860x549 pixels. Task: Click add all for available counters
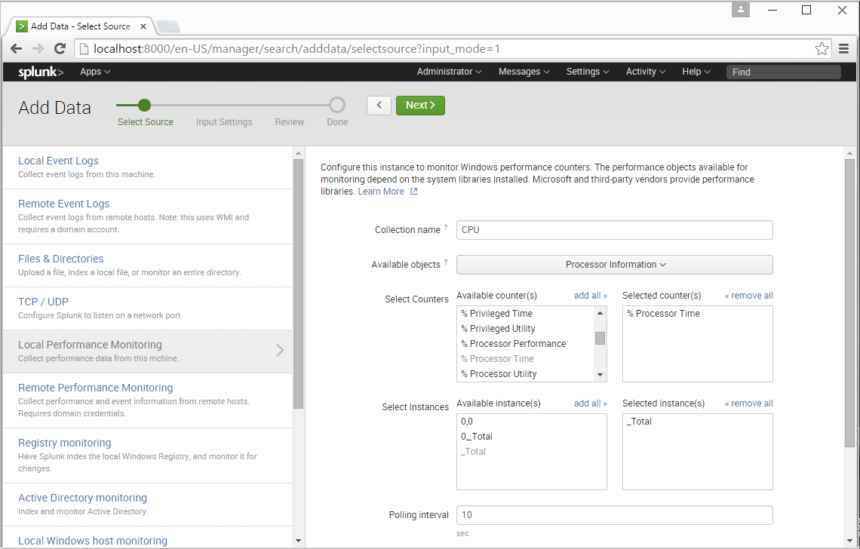tap(590, 296)
